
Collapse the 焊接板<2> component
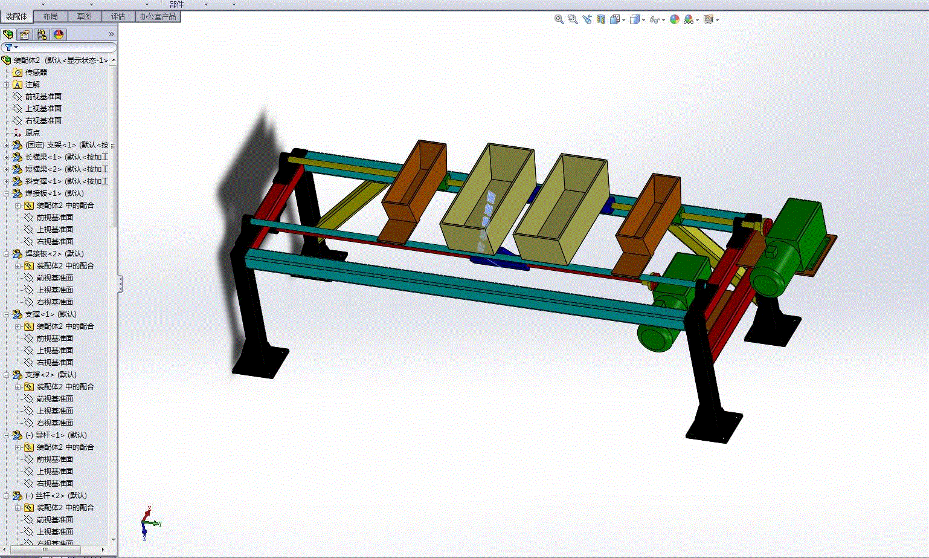pyautogui.click(x=7, y=254)
